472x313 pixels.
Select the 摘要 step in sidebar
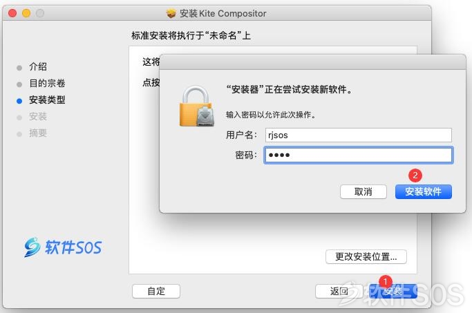pyautogui.click(x=38, y=133)
